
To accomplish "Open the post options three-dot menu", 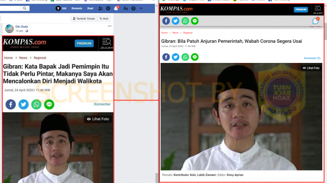I will coord(109,26).
